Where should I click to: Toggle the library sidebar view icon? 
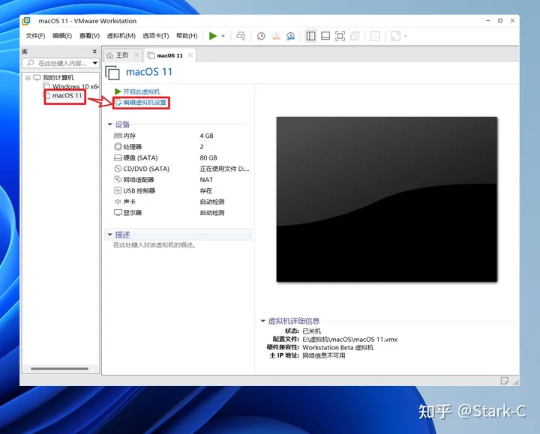tap(310, 36)
